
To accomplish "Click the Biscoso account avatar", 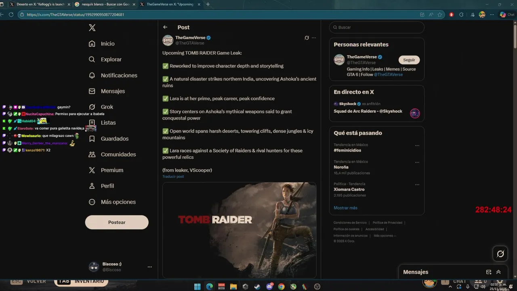I will tap(94, 267).
